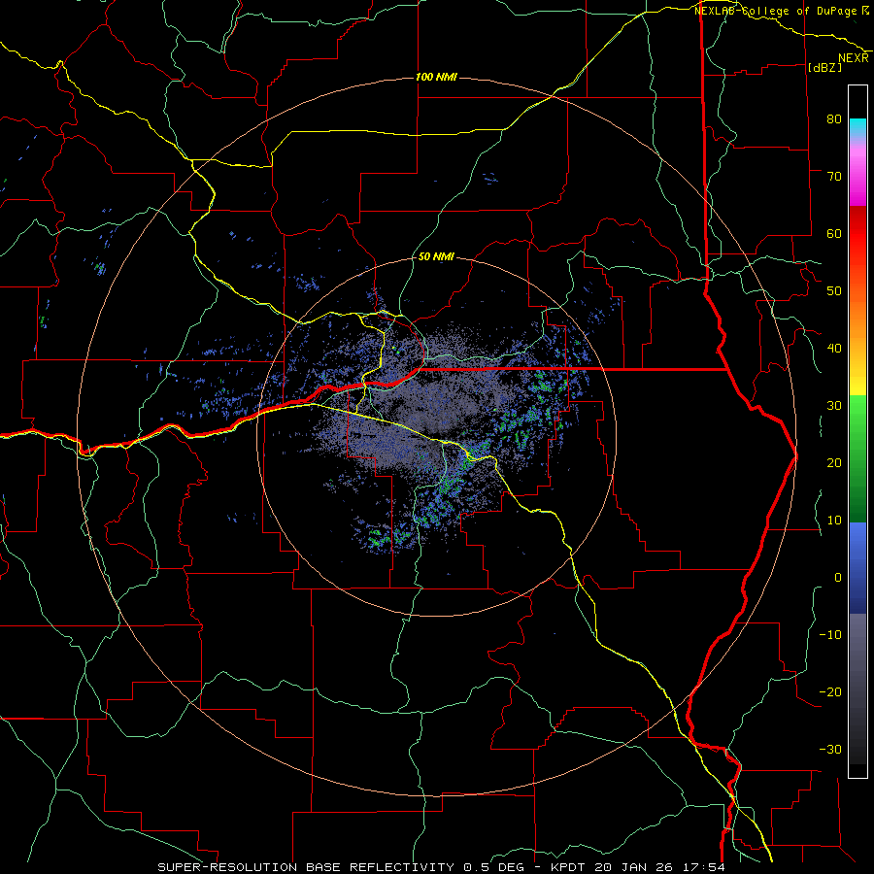The height and width of the screenshot is (874, 874).
Task: Select the 30 value on the dBZ scale
Action: pyautogui.click(x=834, y=406)
